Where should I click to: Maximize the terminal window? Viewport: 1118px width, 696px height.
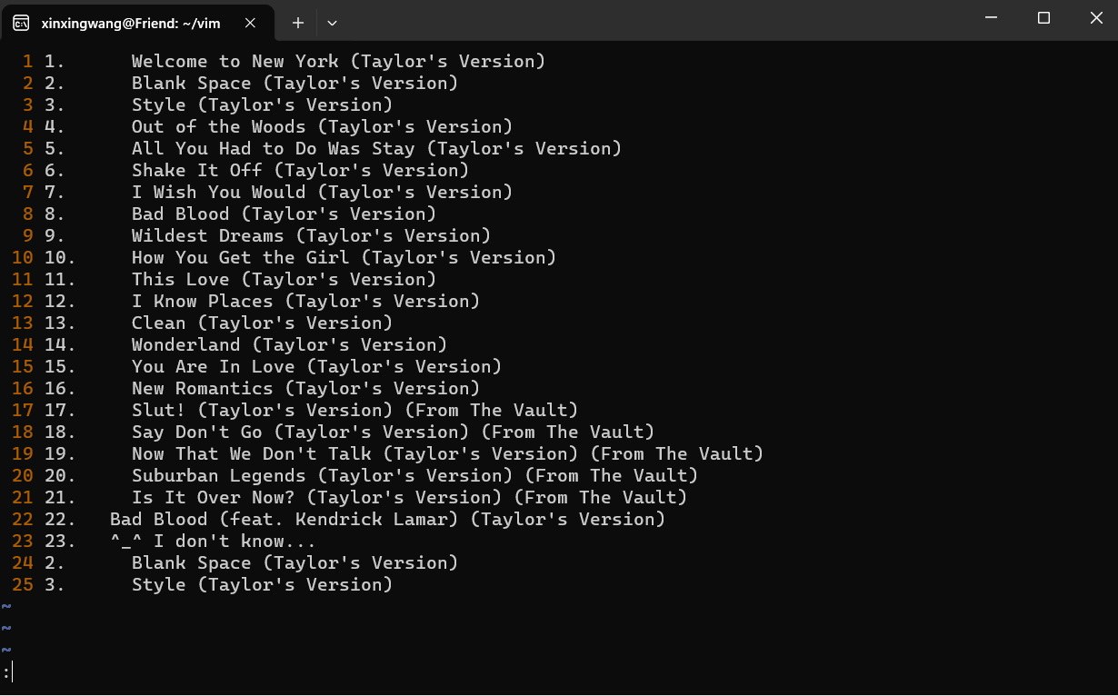(1043, 18)
